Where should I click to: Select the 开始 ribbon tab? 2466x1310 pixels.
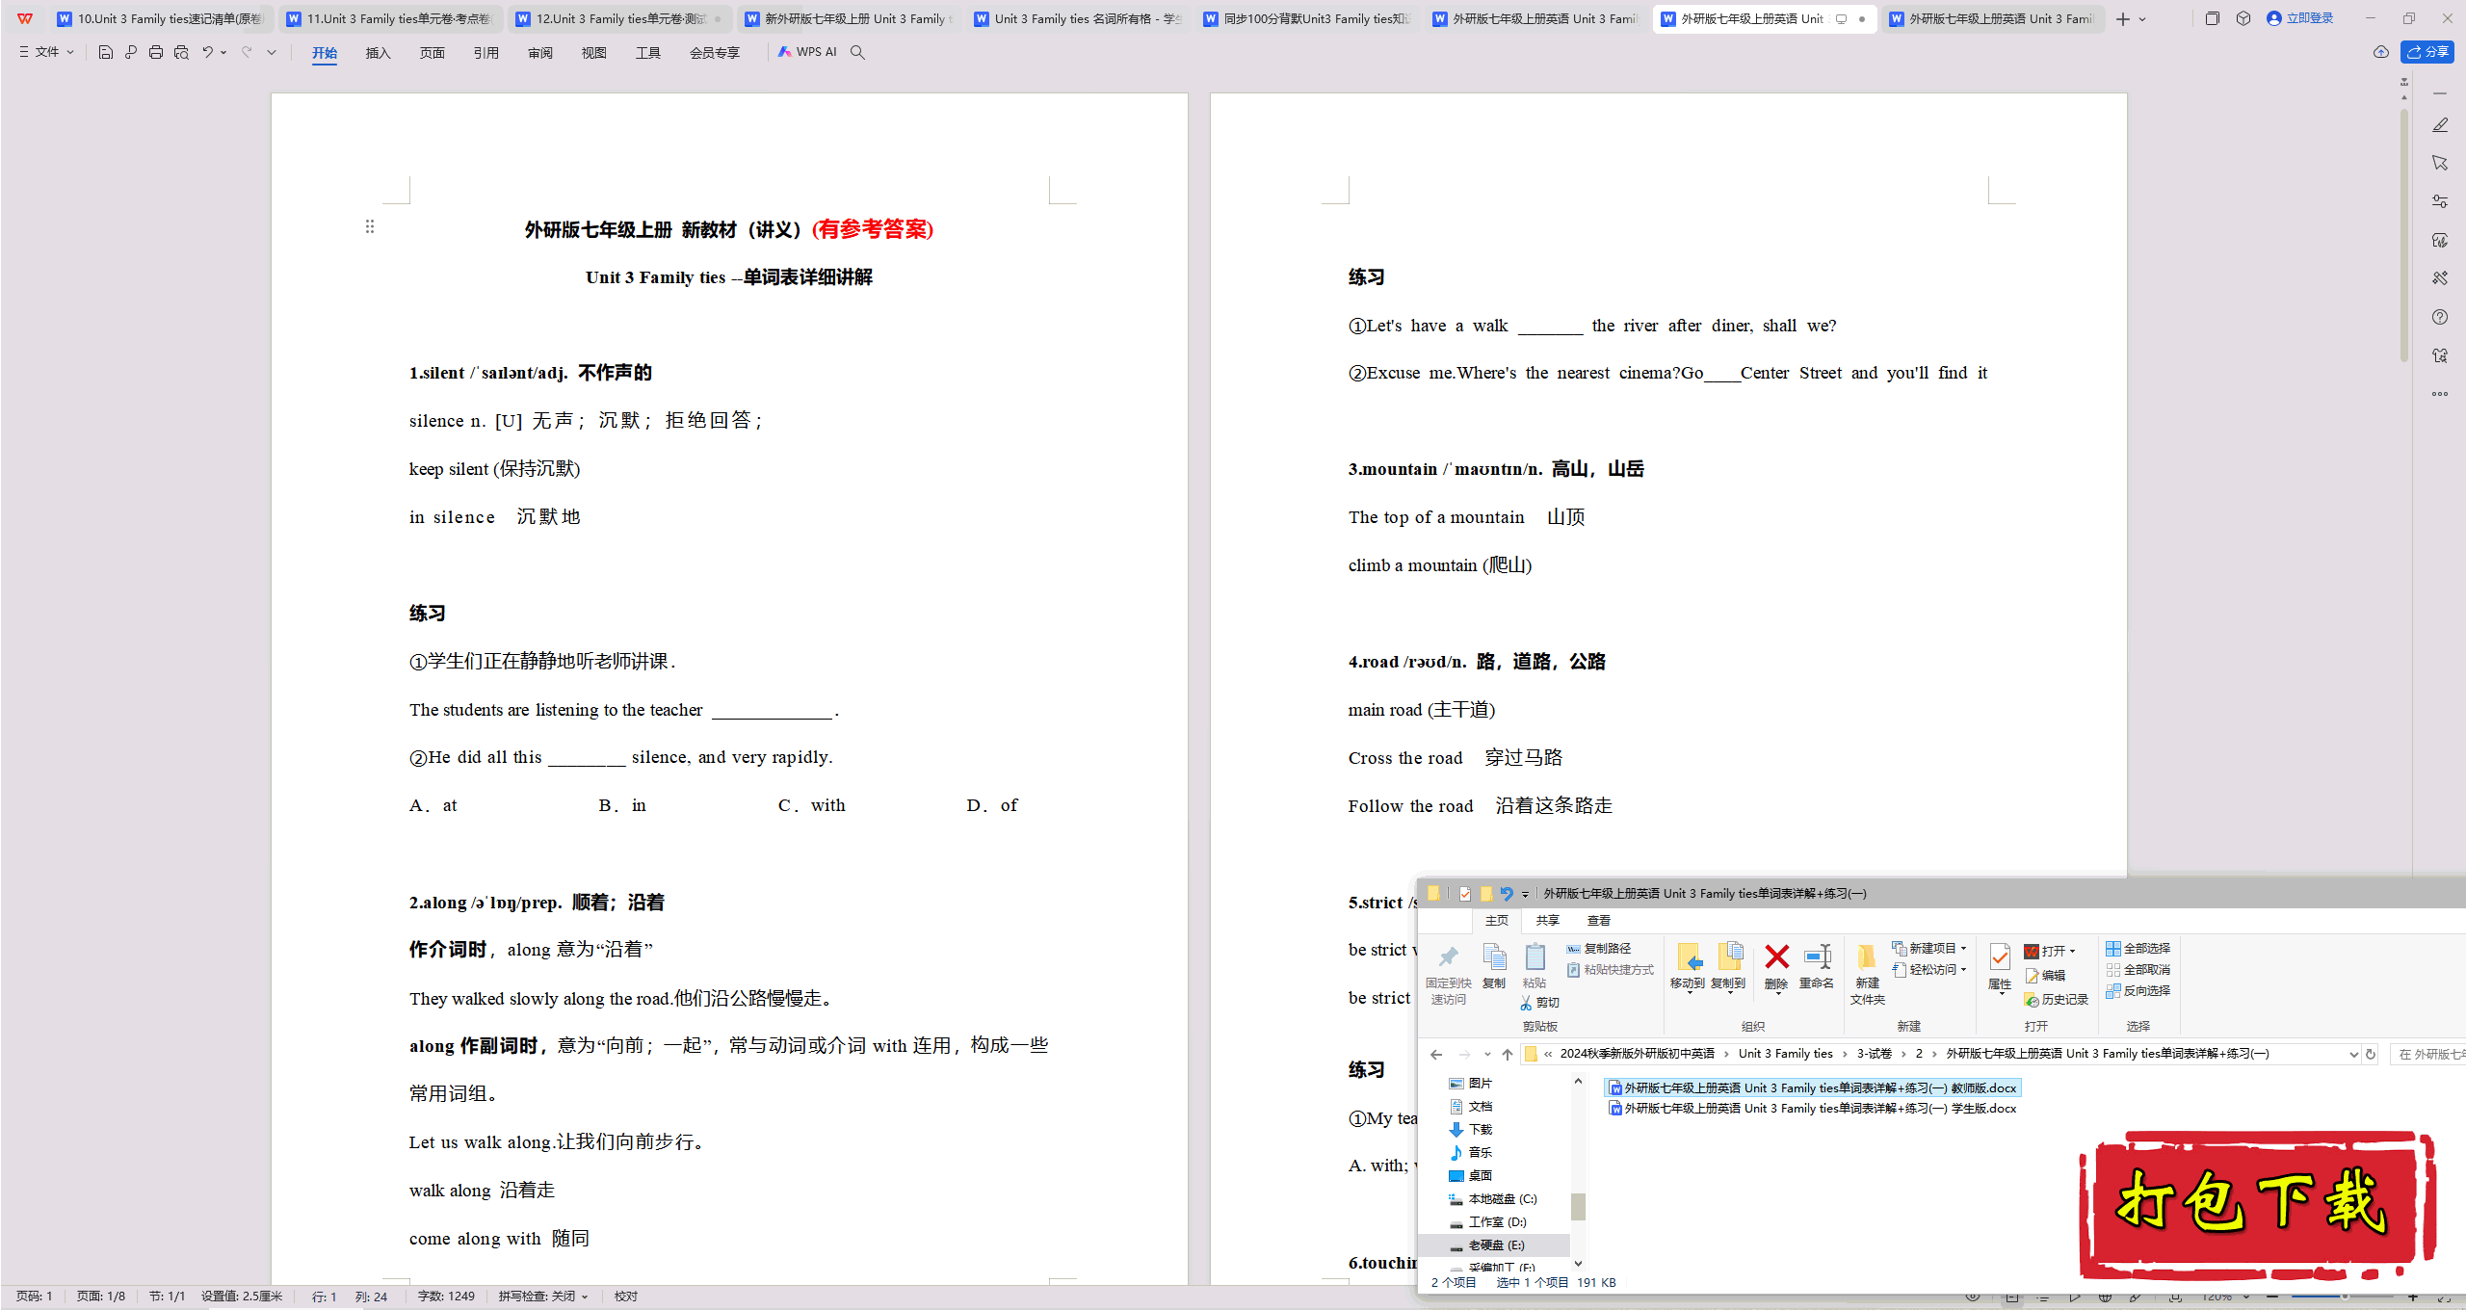click(x=323, y=52)
